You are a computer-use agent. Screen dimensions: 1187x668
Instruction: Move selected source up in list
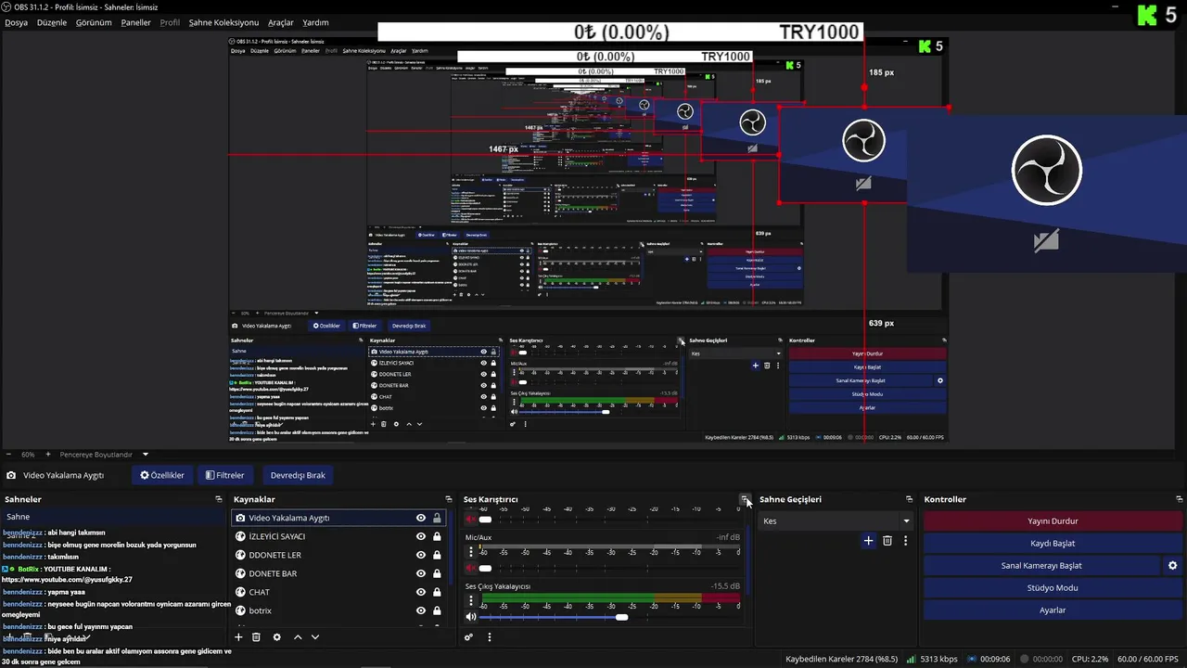click(298, 637)
